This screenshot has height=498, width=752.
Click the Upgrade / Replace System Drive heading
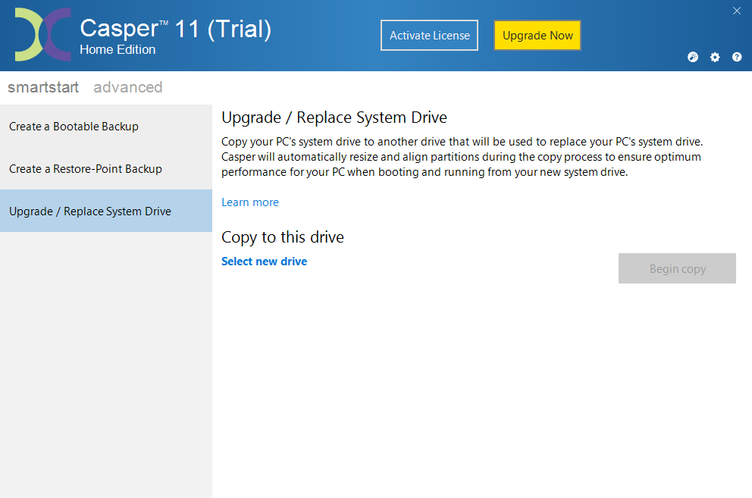334,117
